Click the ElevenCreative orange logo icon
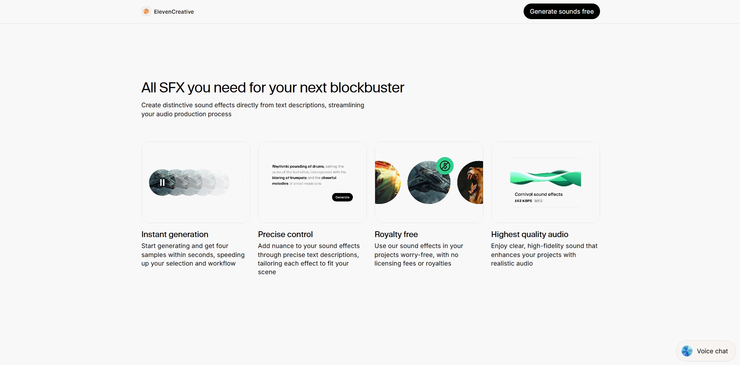Viewport: 740px width, 365px height. 146,12
